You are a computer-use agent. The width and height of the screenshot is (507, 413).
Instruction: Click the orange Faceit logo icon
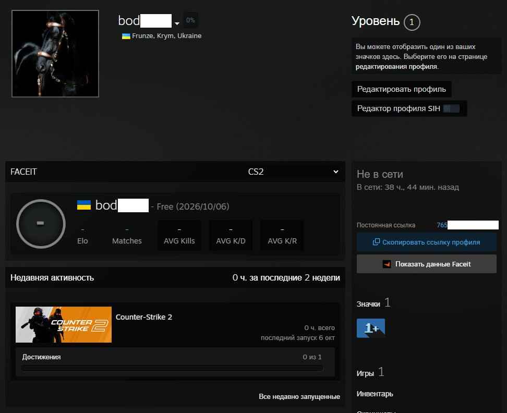[x=387, y=264]
